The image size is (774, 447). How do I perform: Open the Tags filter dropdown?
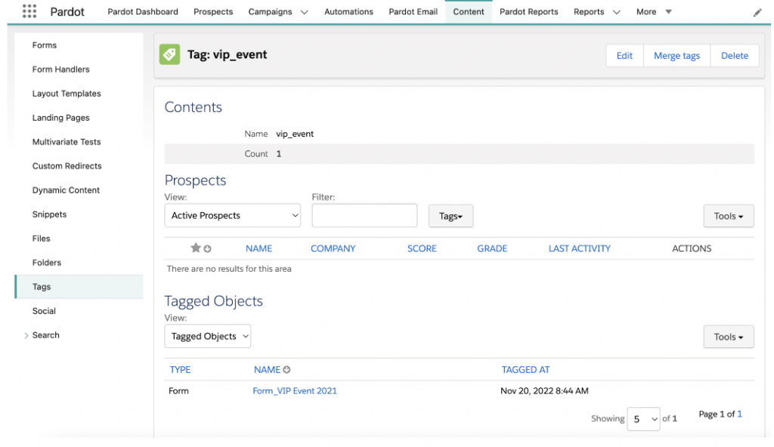coord(450,215)
